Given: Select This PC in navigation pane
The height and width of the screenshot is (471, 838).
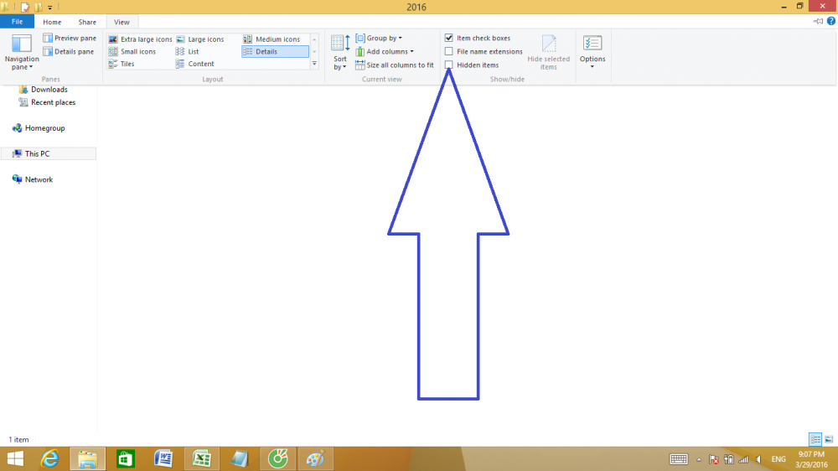Looking at the screenshot, I should [48, 153].
